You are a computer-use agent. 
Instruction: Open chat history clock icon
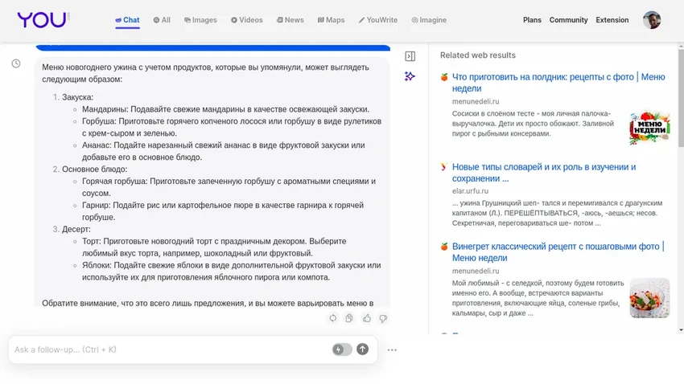(16, 63)
